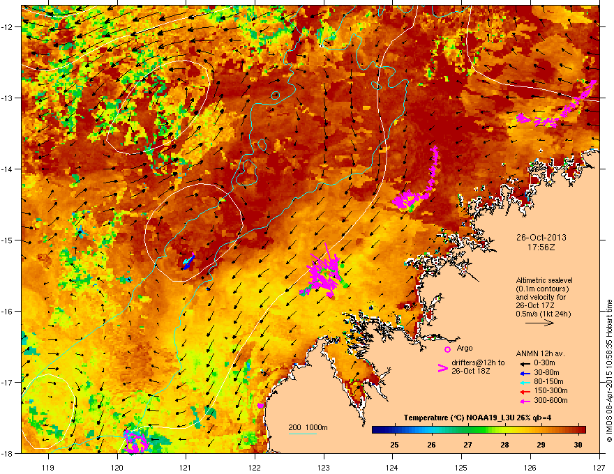Click the 0.5m/s velocity scale arrow

pyautogui.click(x=539, y=323)
